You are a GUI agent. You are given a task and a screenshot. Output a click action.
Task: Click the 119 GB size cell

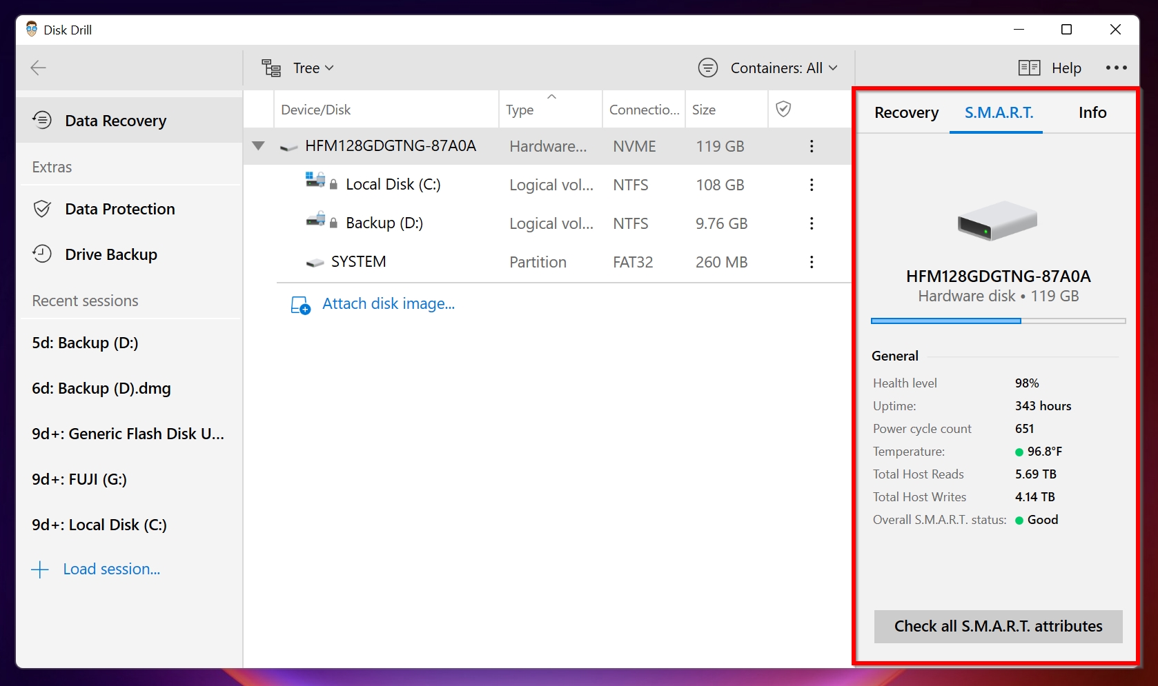[x=720, y=146]
